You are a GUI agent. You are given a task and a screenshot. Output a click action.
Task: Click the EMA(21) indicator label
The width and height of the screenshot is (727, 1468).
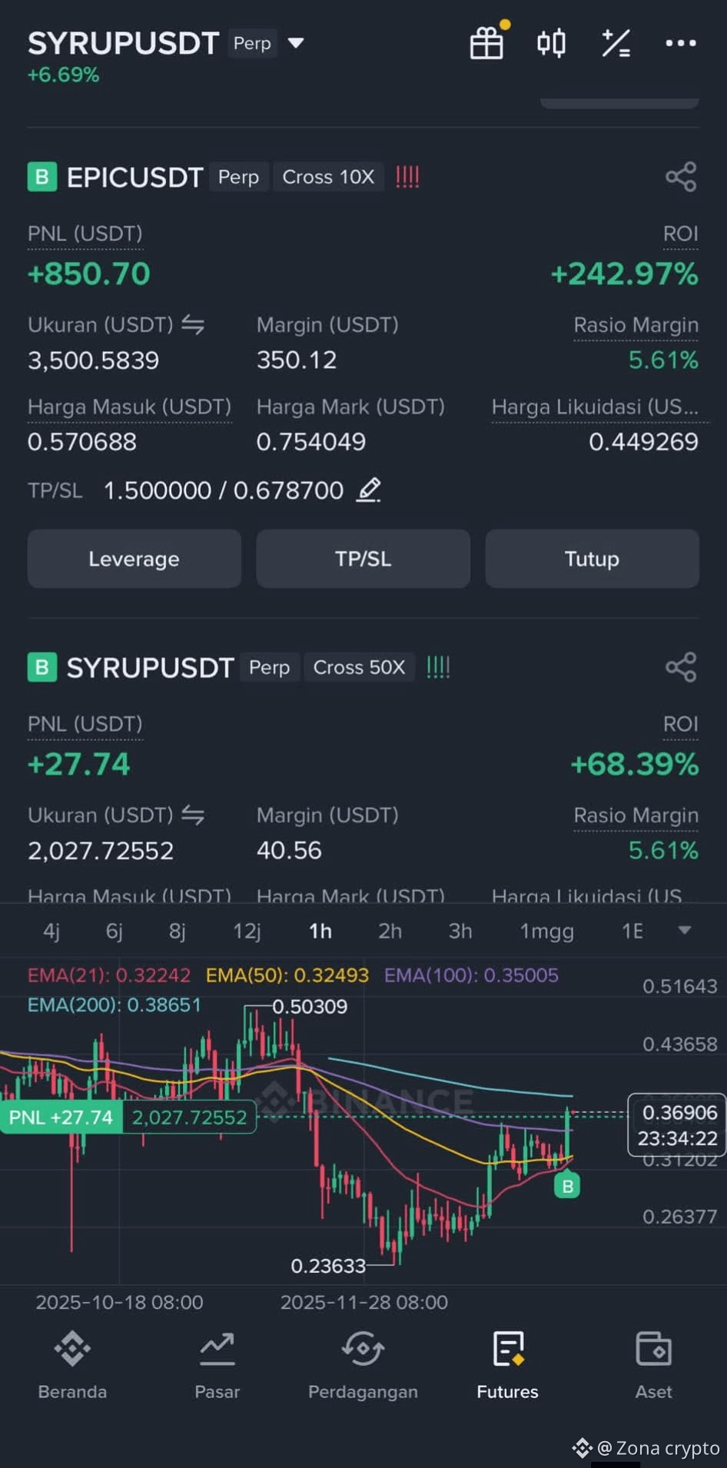click(108, 975)
